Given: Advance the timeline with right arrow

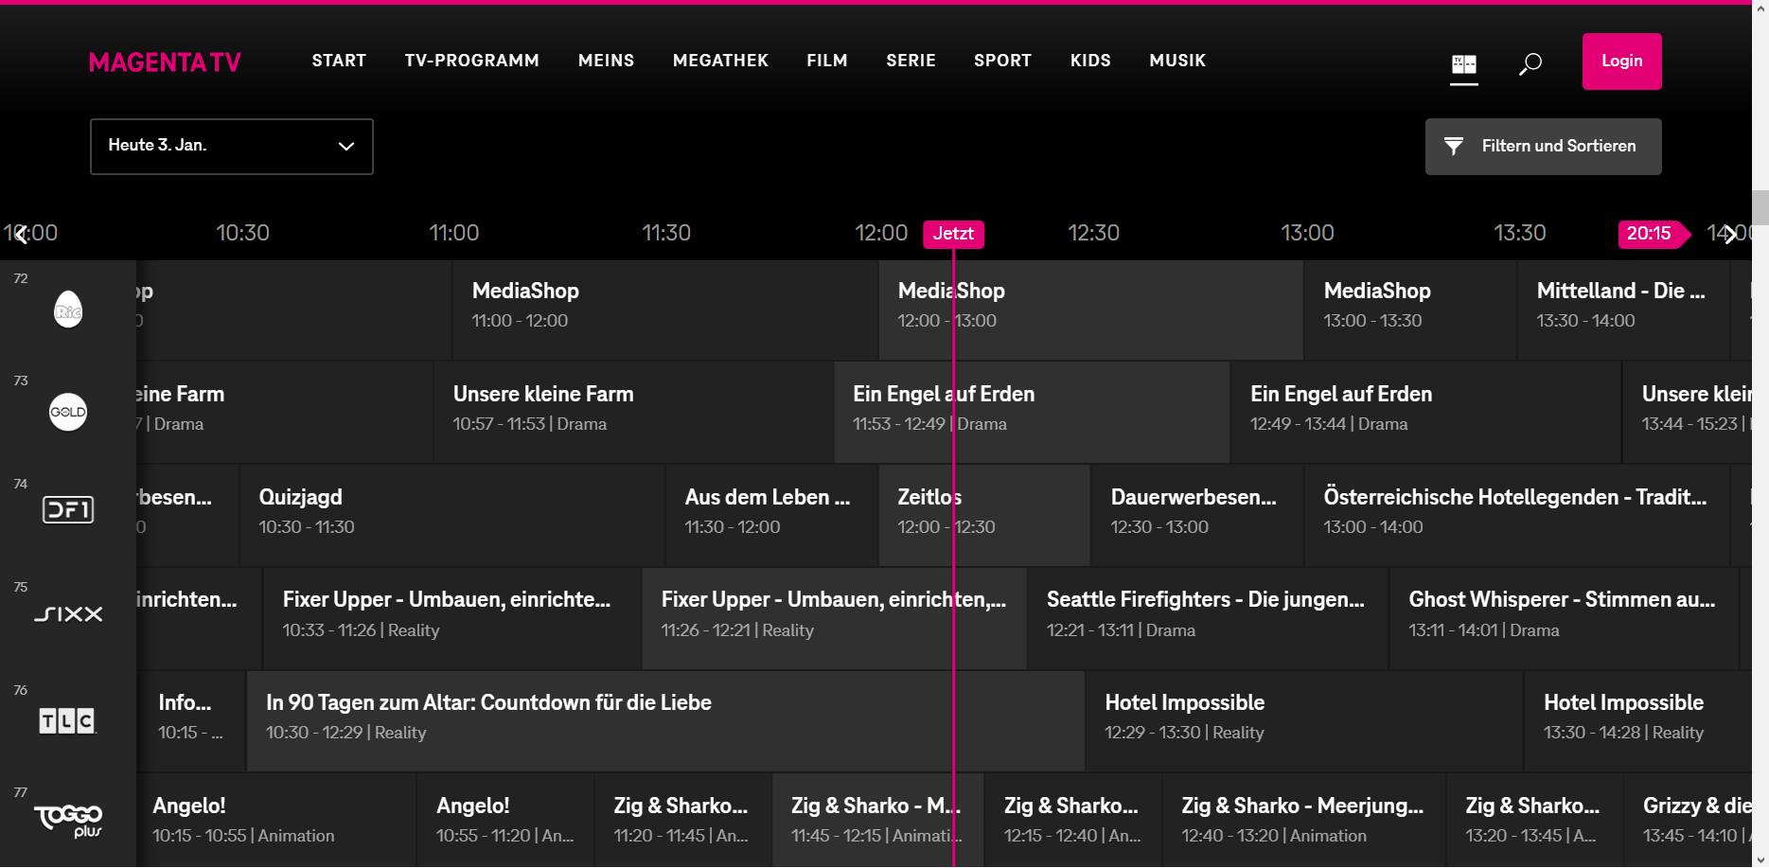Looking at the screenshot, I should [x=1730, y=234].
